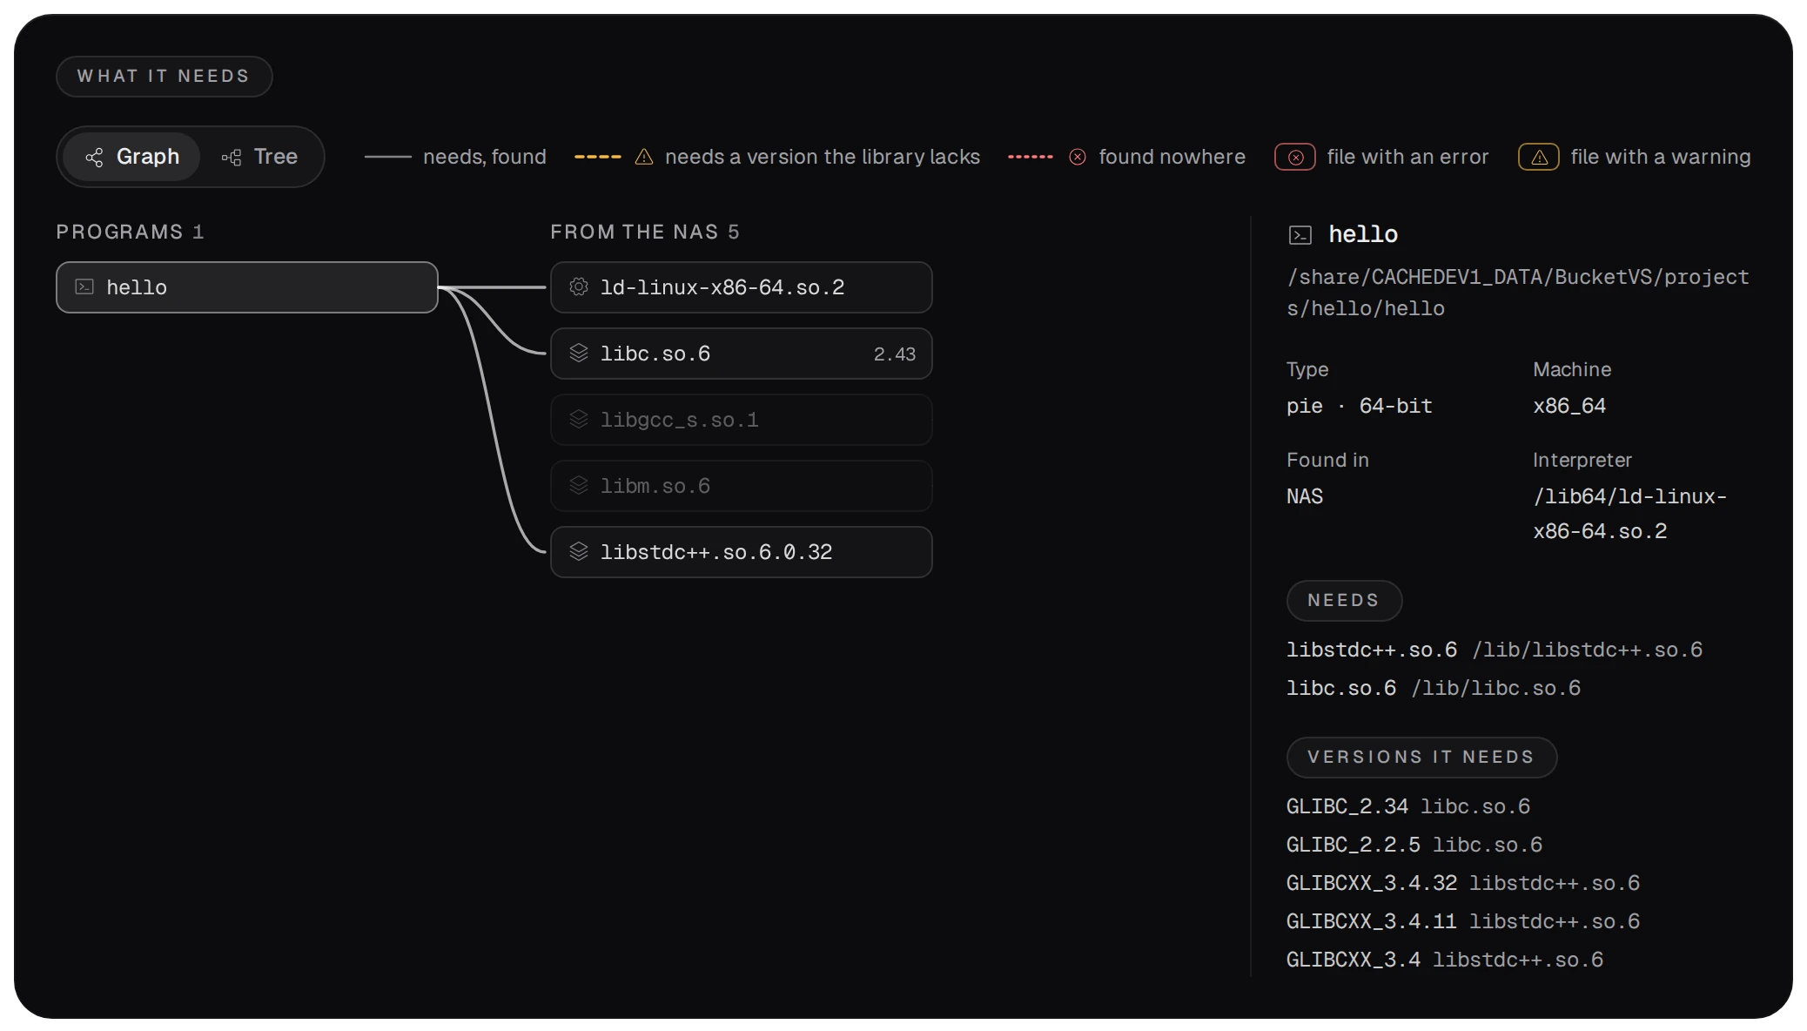Click the GLIBCXX_3.4 libstdc++.so.6 row
The width and height of the screenshot is (1807, 1031).
(1445, 960)
